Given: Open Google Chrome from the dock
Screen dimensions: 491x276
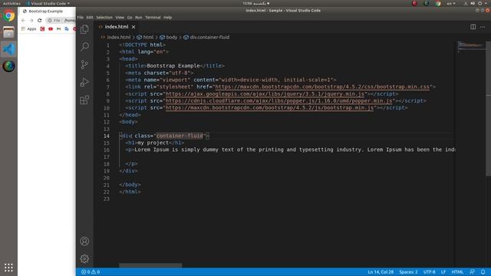Looking at the screenshot, I should 8,15.
